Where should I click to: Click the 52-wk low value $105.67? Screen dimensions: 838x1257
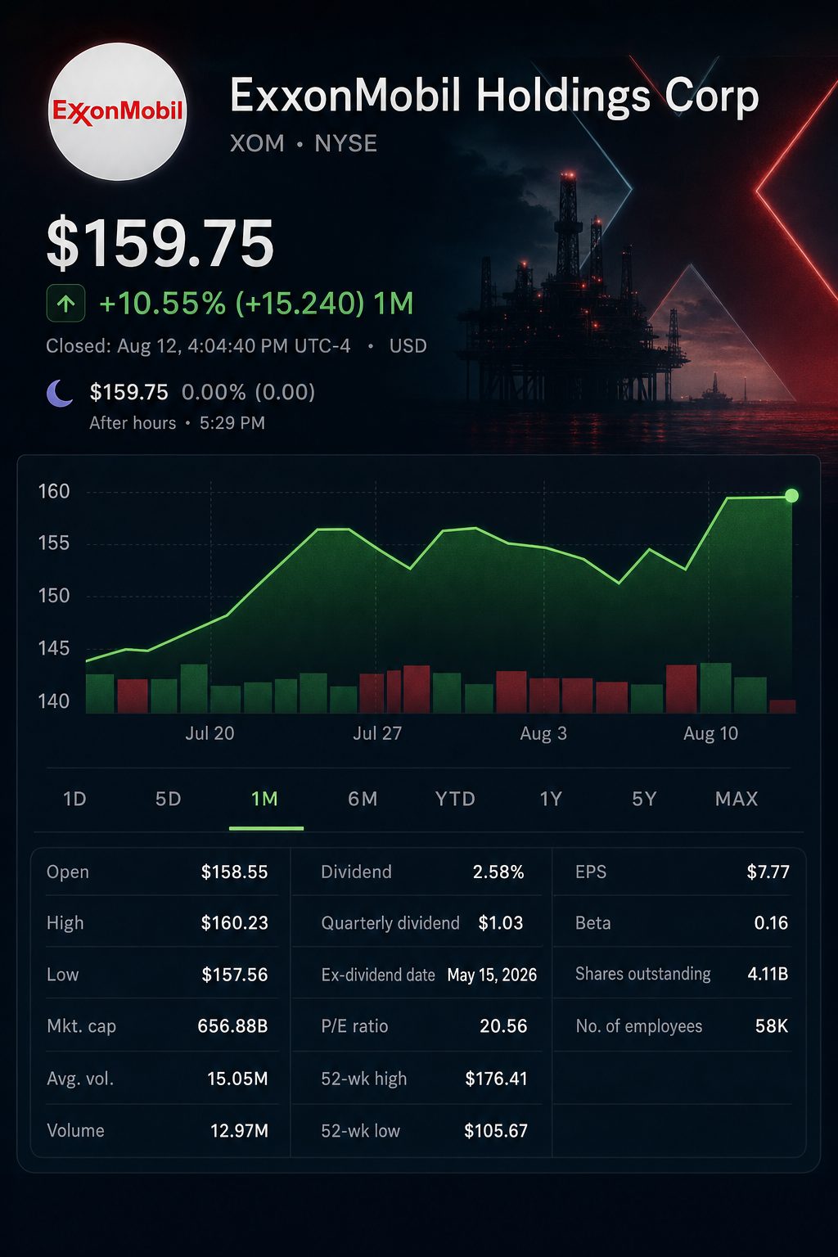(496, 1131)
